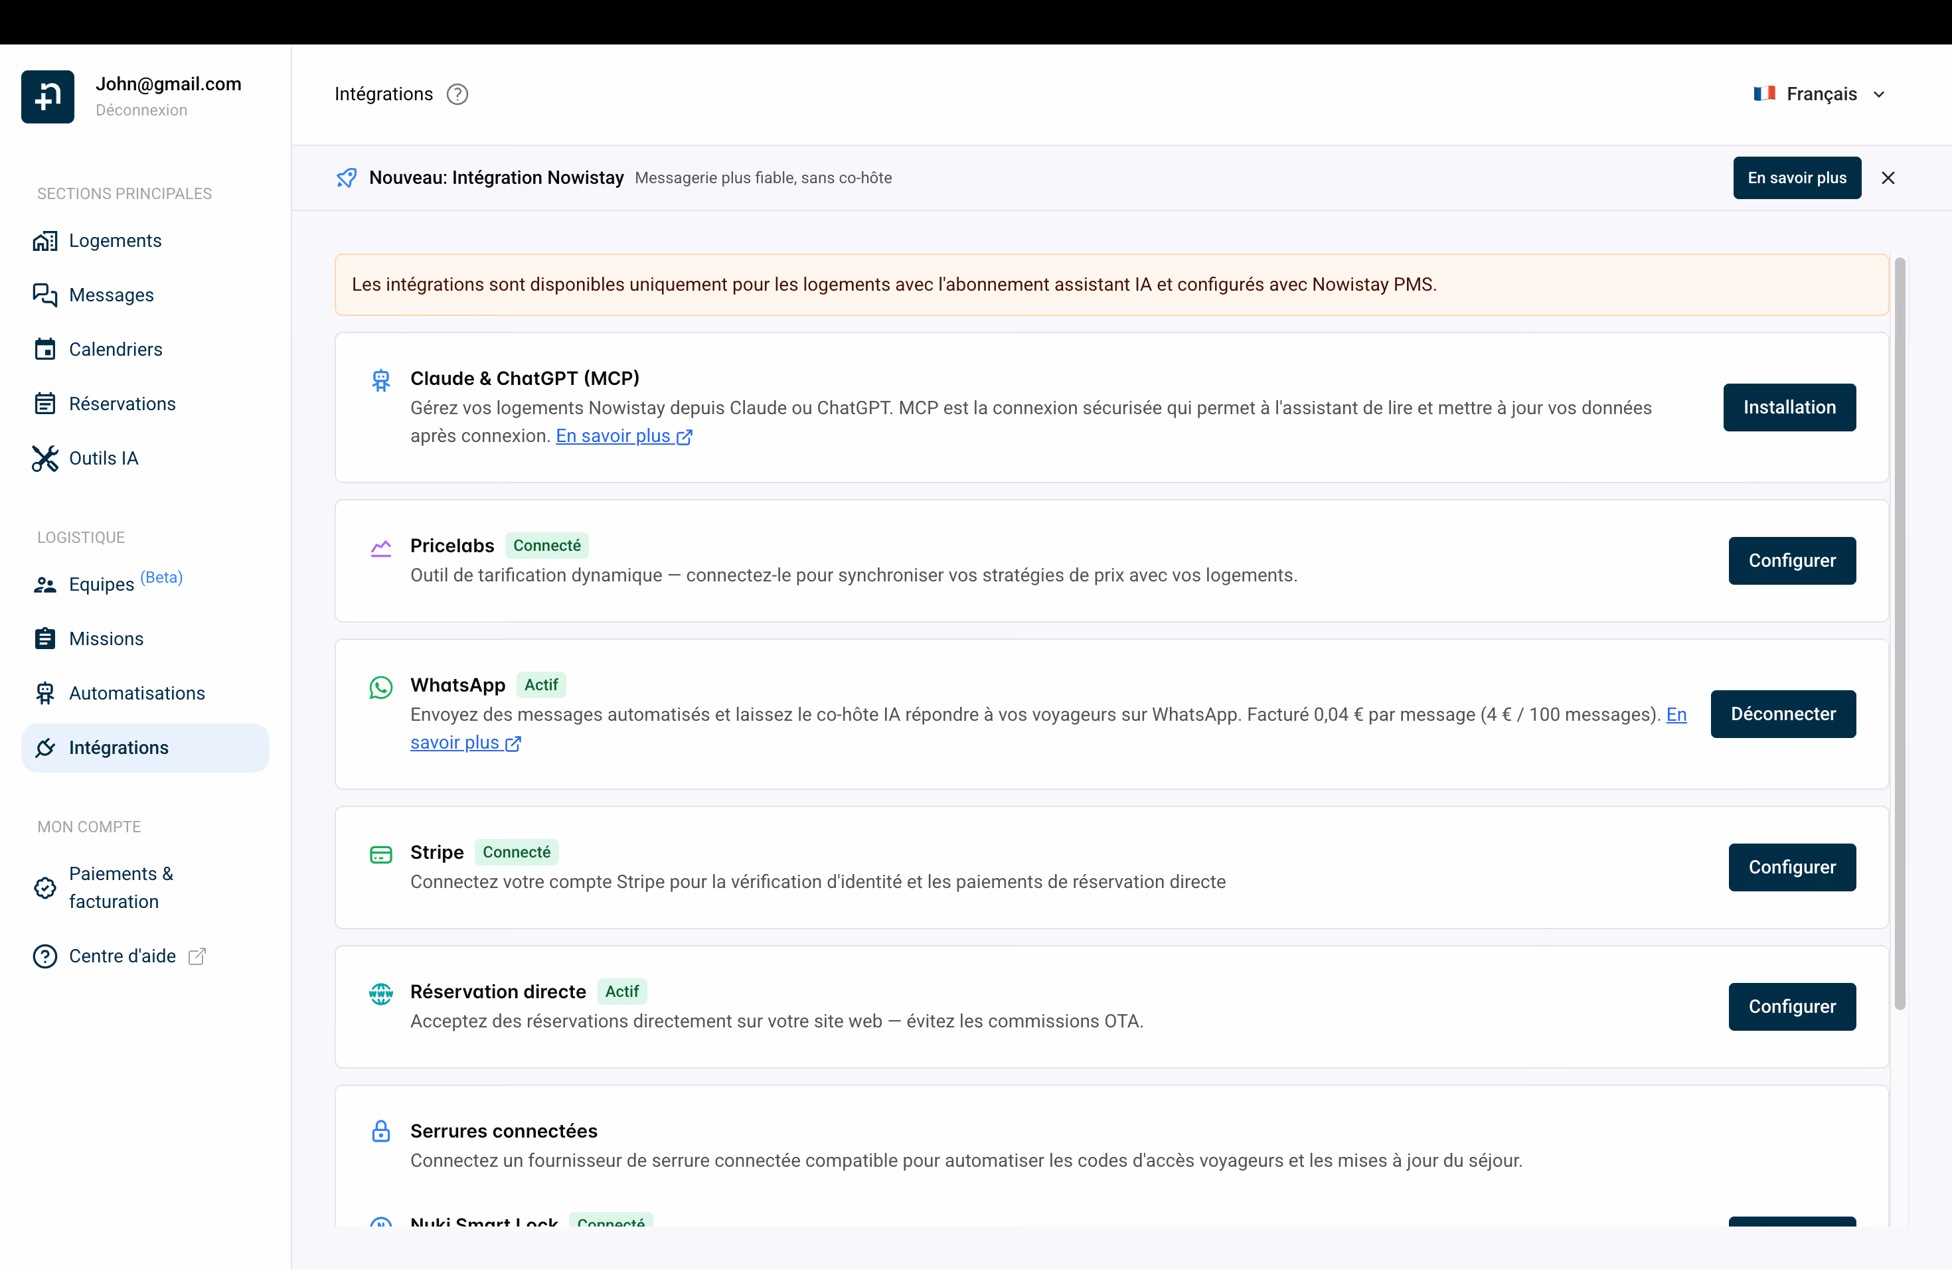
Task: Click the Calendriers calendar icon
Action: 45,349
